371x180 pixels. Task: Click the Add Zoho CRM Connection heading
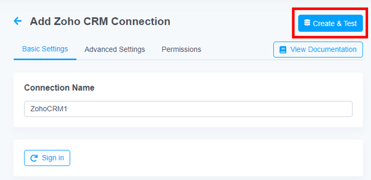point(100,22)
